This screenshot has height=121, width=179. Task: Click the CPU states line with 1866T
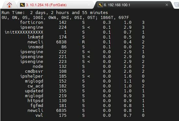(65, 18)
